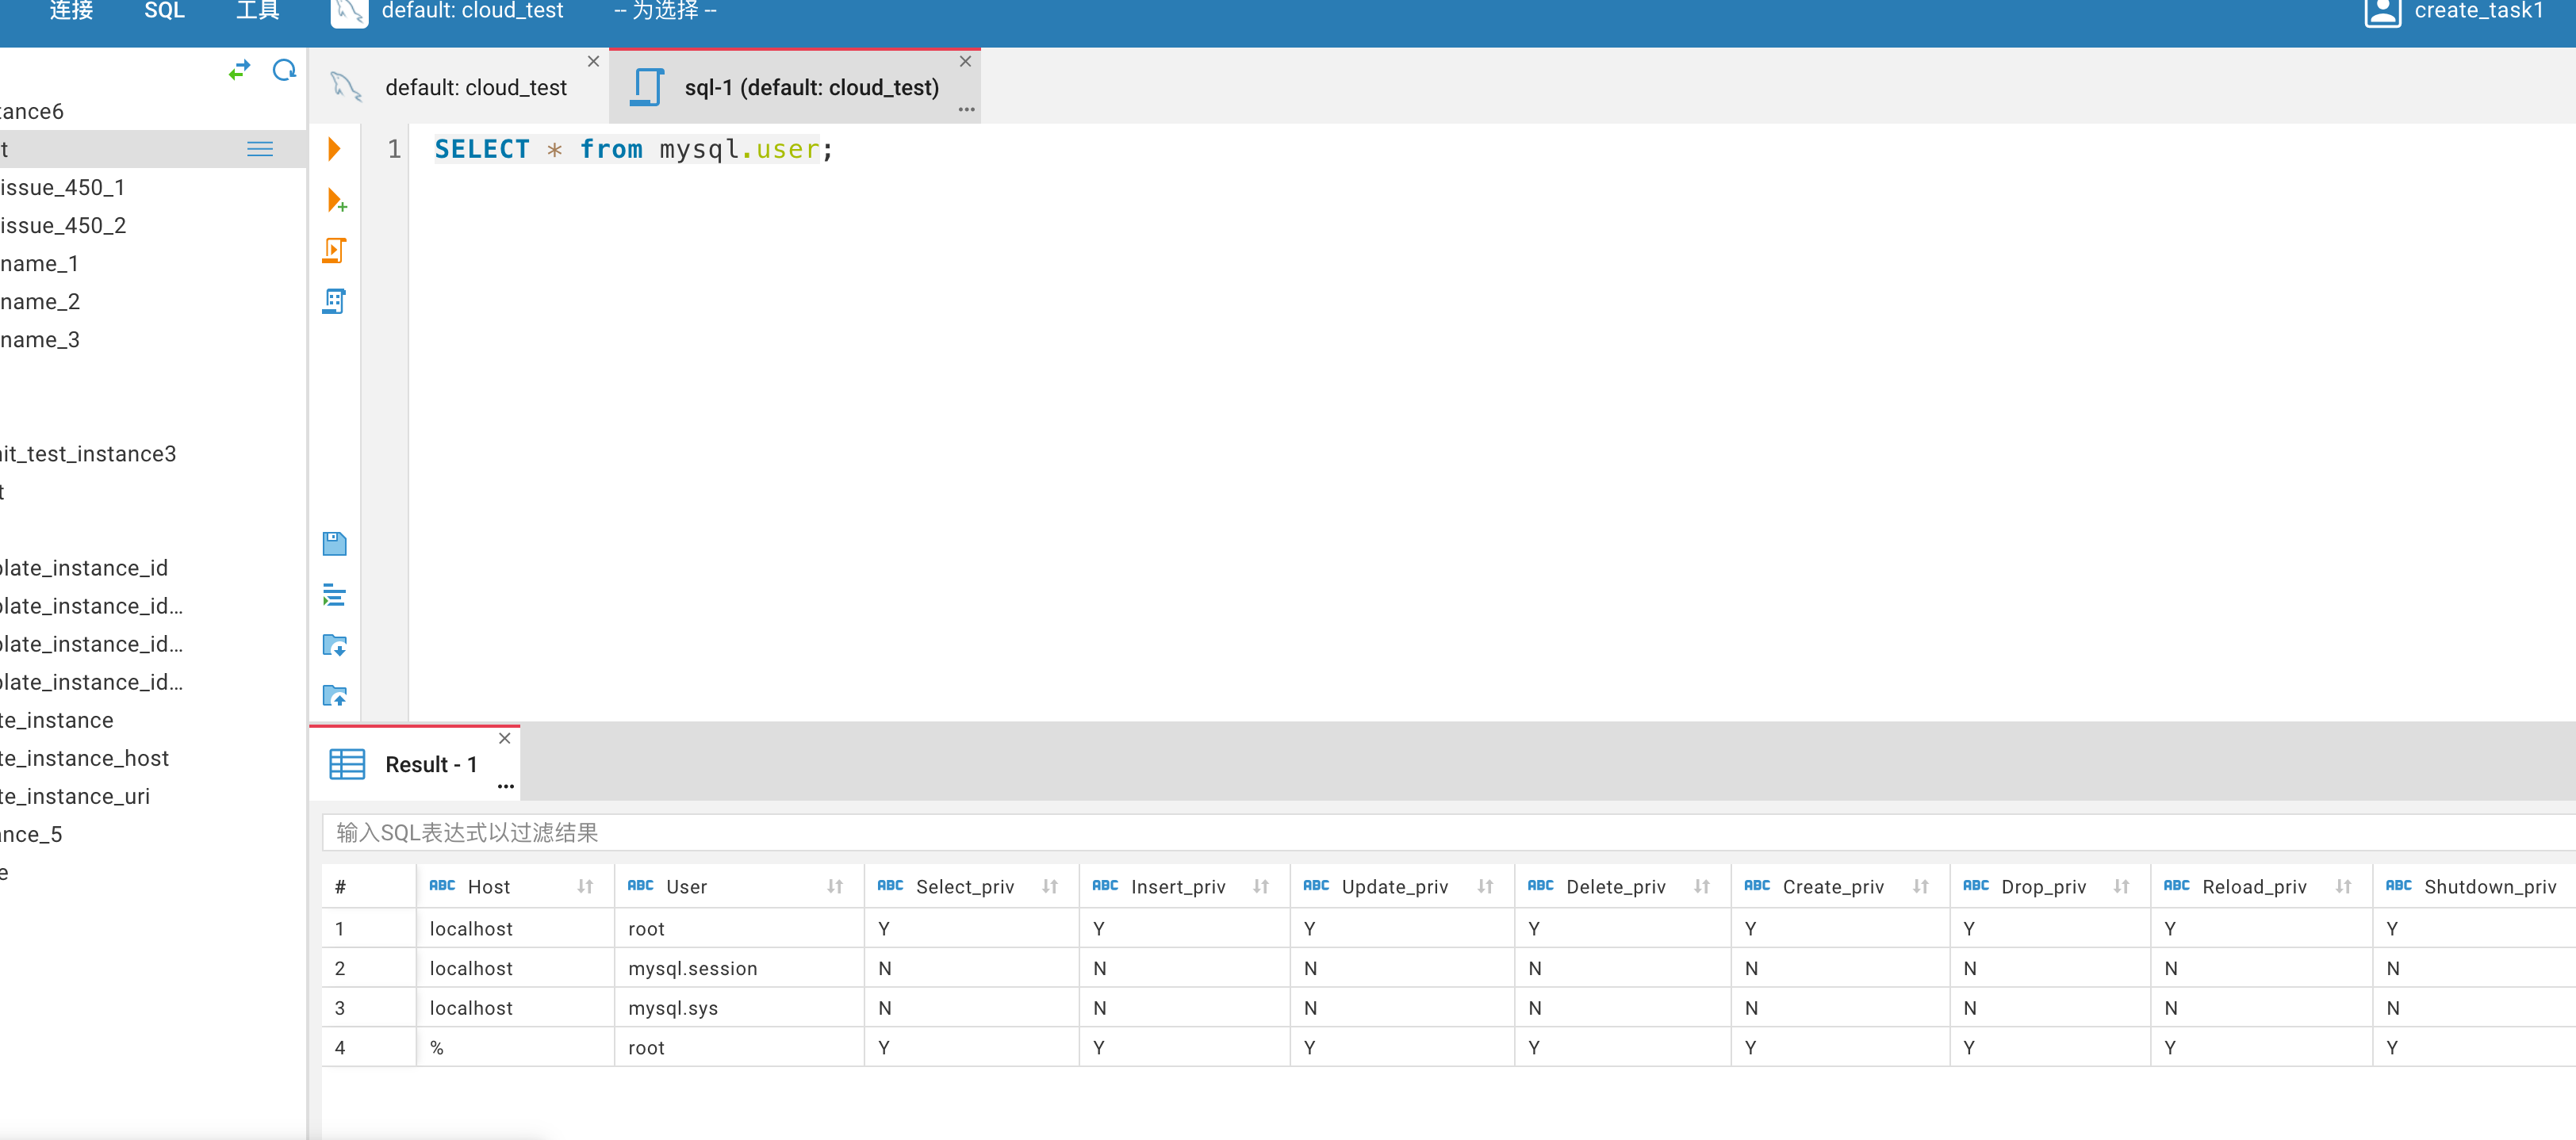This screenshot has width=2576, height=1140.
Task: Toggle sorting on the Host column
Action: coord(585,886)
